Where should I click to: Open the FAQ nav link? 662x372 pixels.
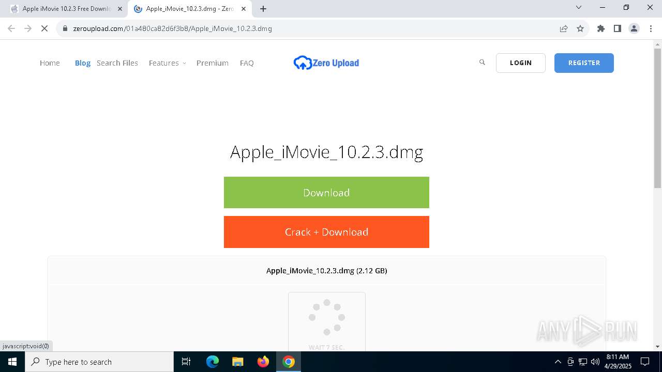[247, 63]
